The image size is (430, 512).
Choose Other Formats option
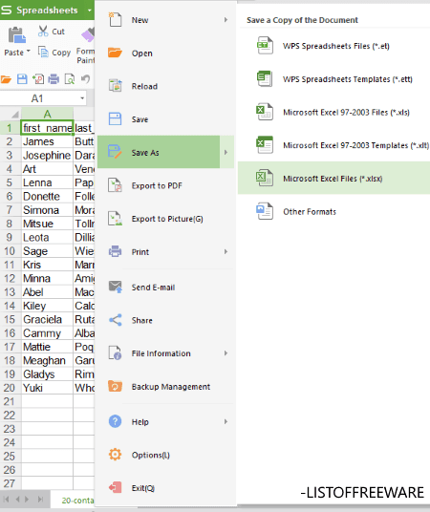tap(333, 212)
